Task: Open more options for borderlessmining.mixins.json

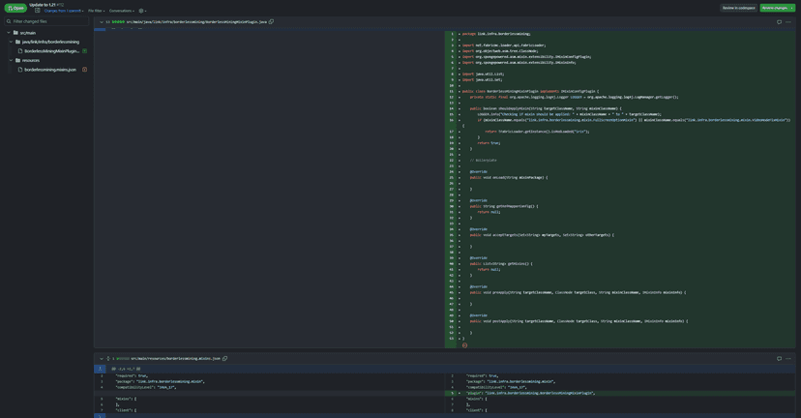Action: click(x=788, y=359)
